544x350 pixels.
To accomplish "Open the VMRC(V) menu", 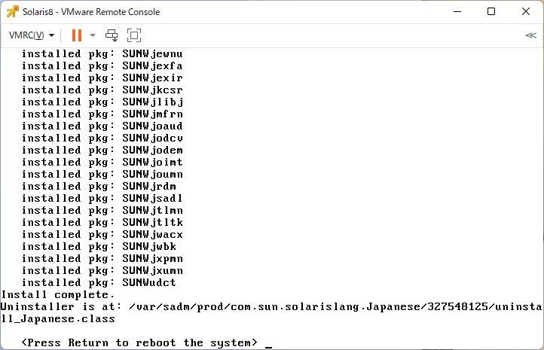I will pos(32,35).
